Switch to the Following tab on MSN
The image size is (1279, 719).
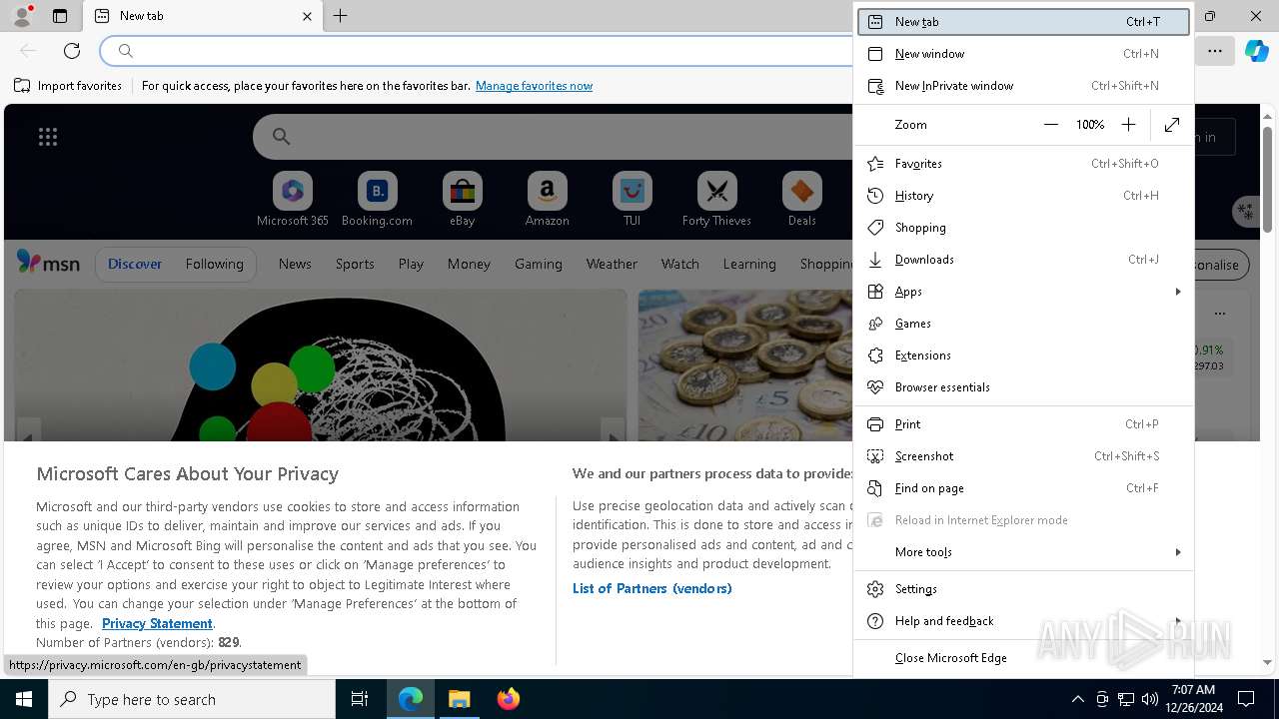(x=214, y=264)
